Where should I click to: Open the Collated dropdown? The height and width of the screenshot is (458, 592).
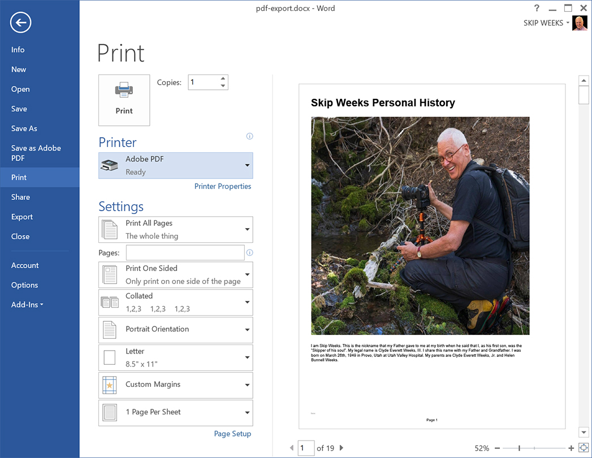click(175, 302)
